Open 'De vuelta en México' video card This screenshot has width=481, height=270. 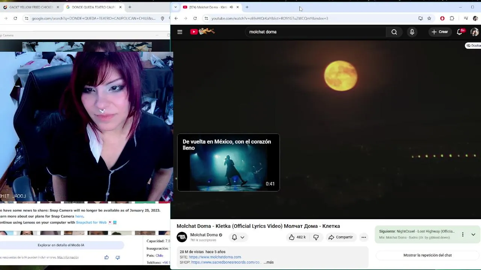pyautogui.click(x=228, y=162)
